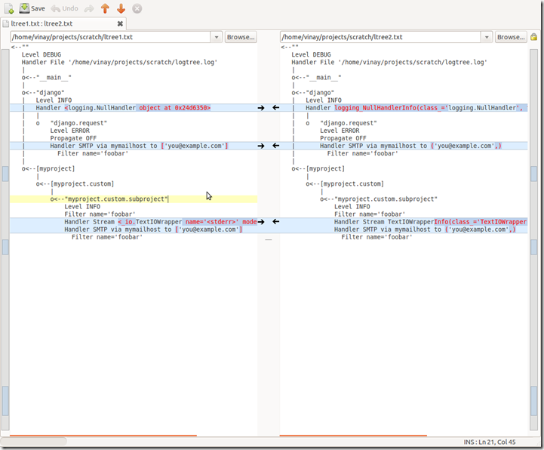Click left pane '"django.request"' line

[x=78, y=123]
